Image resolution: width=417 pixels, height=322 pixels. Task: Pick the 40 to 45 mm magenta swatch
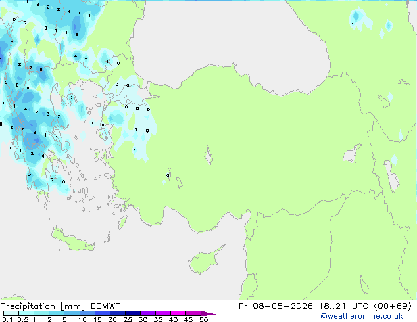(x=178, y=313)
